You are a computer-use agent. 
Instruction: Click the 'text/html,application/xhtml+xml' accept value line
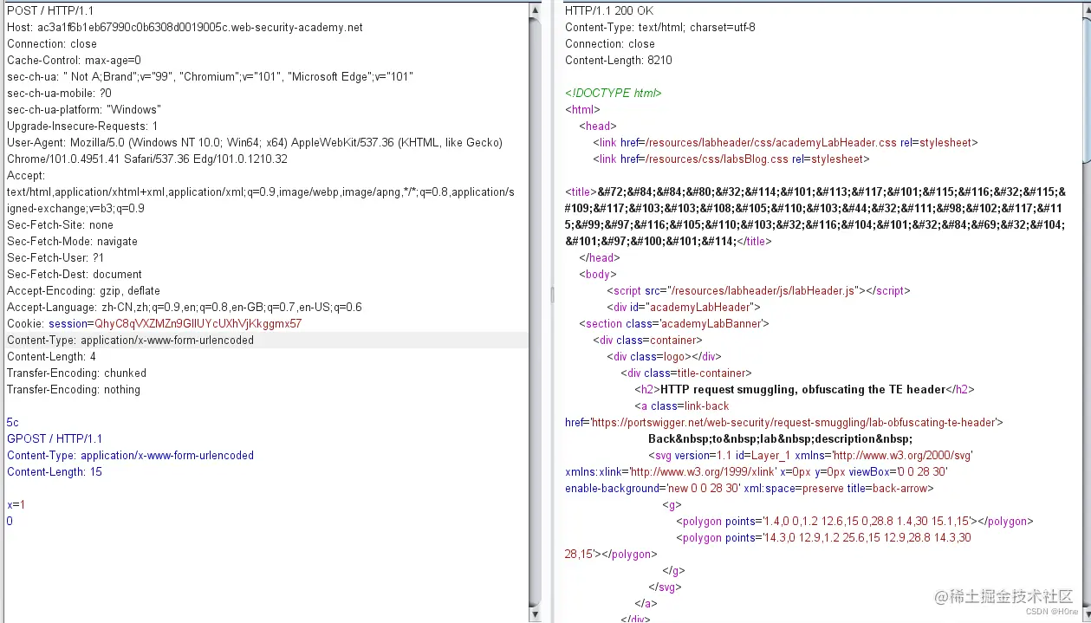click(261, 191)
